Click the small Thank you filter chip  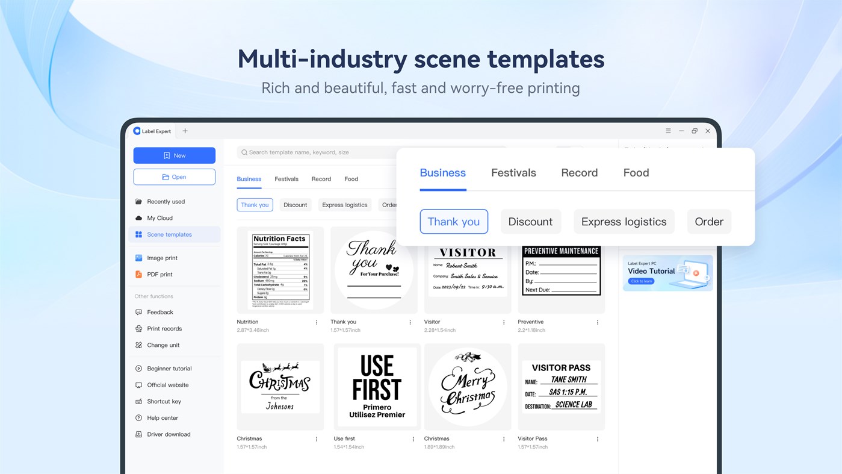click(255, 205)
